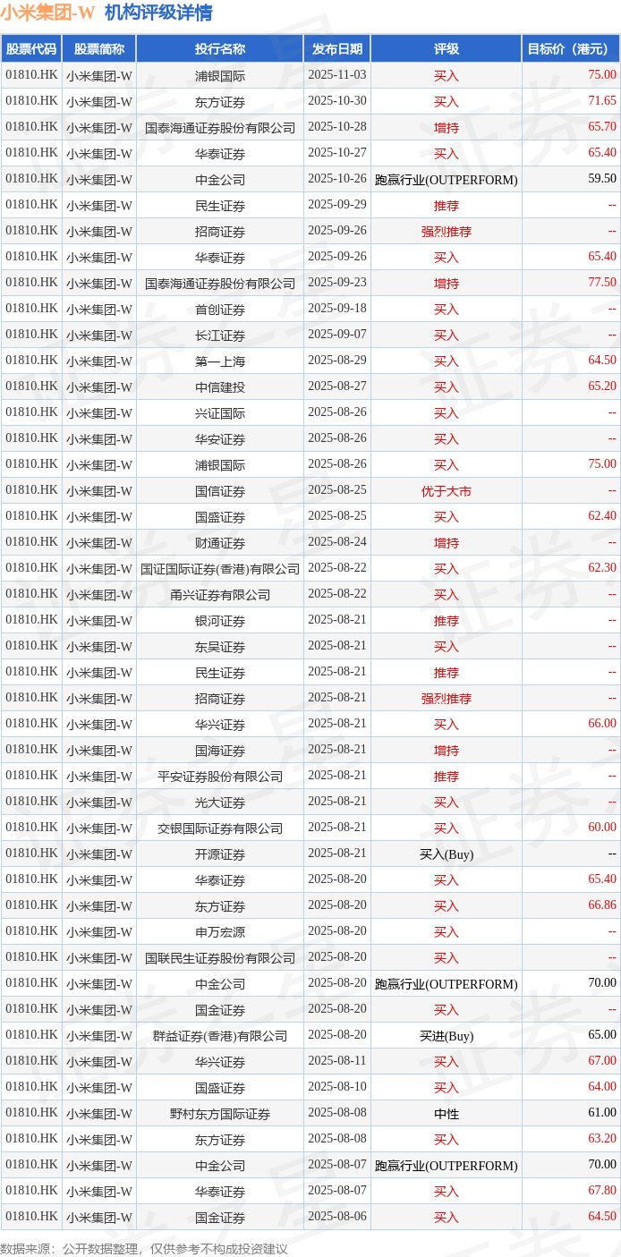Select the date cell 2025-08-24
The height and width of the screenshot is (1257, 621).
coord(337,542)
